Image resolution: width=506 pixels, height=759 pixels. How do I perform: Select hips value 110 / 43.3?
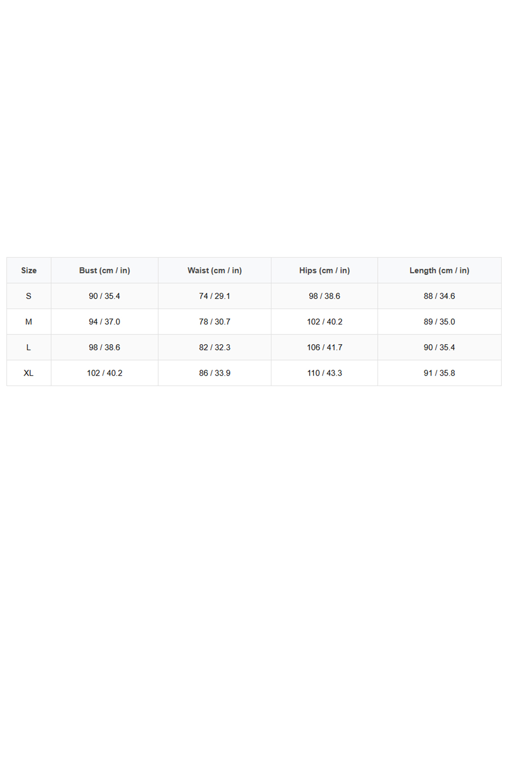coord(324,373)
